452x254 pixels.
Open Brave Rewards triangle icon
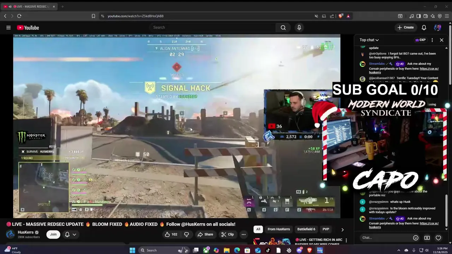[348, 16]
